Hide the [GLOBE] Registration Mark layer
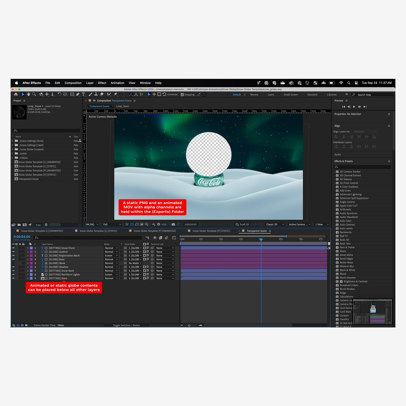Screen dimensions: 406x406 click(13, 255)
